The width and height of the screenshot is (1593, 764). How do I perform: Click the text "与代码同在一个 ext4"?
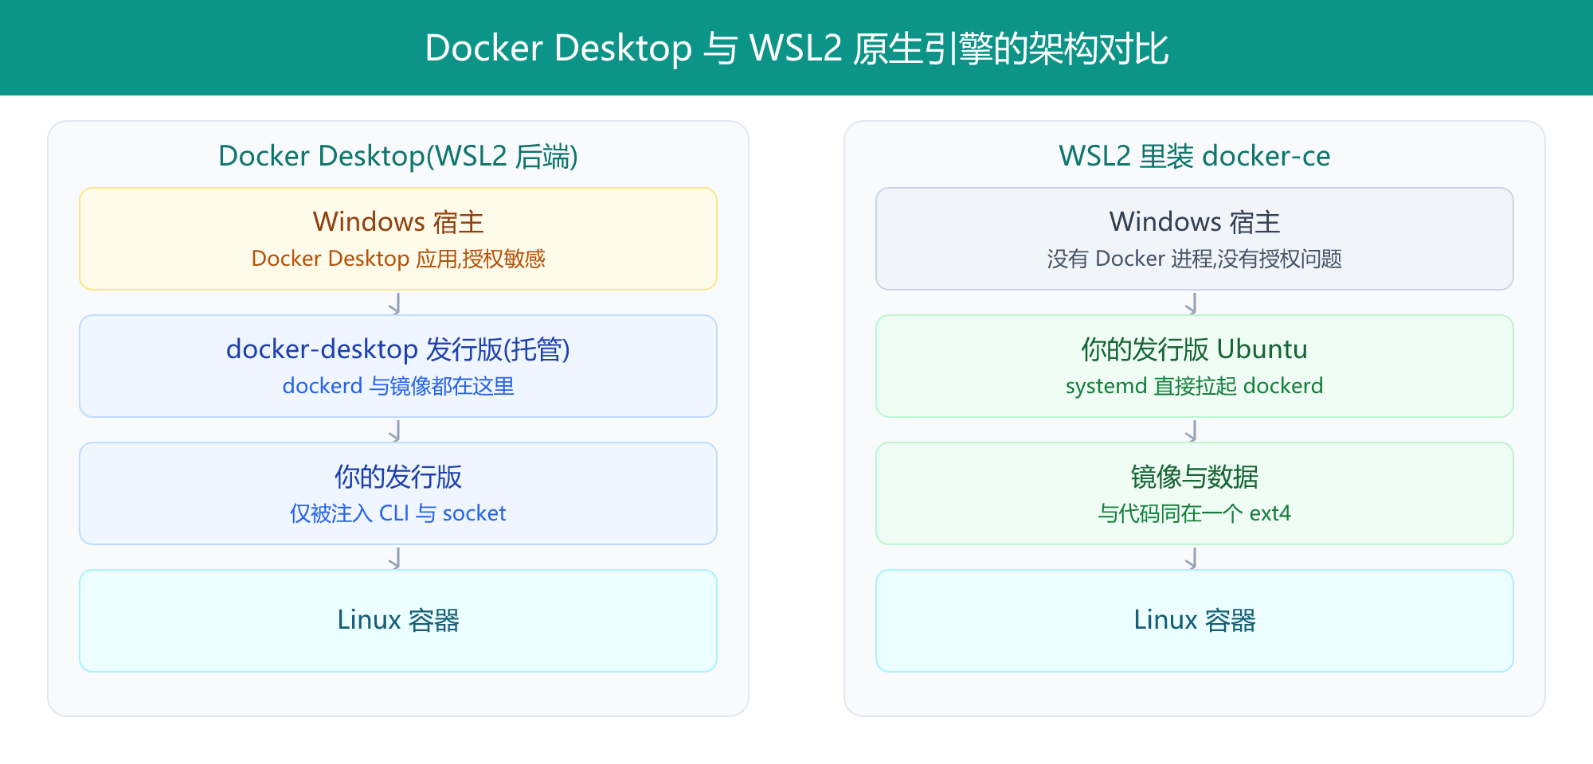[x=1195, y=513]
